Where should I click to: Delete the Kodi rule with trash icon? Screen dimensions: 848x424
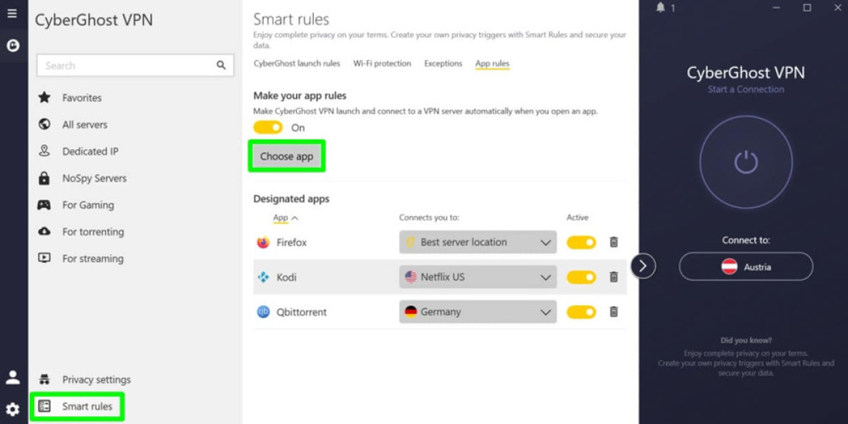[x=613, y=277]
